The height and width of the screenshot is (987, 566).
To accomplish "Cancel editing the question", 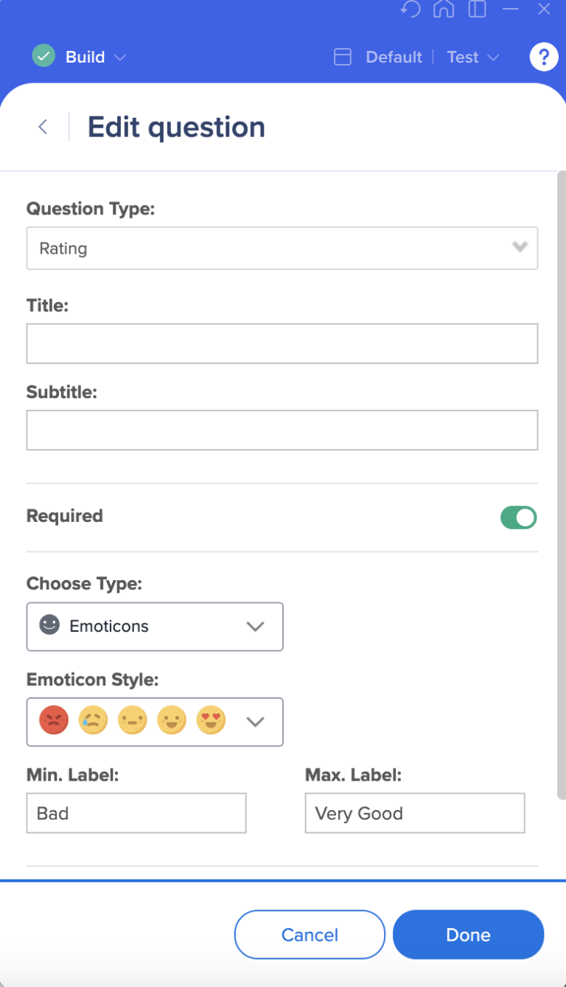I will coord(309,934).
